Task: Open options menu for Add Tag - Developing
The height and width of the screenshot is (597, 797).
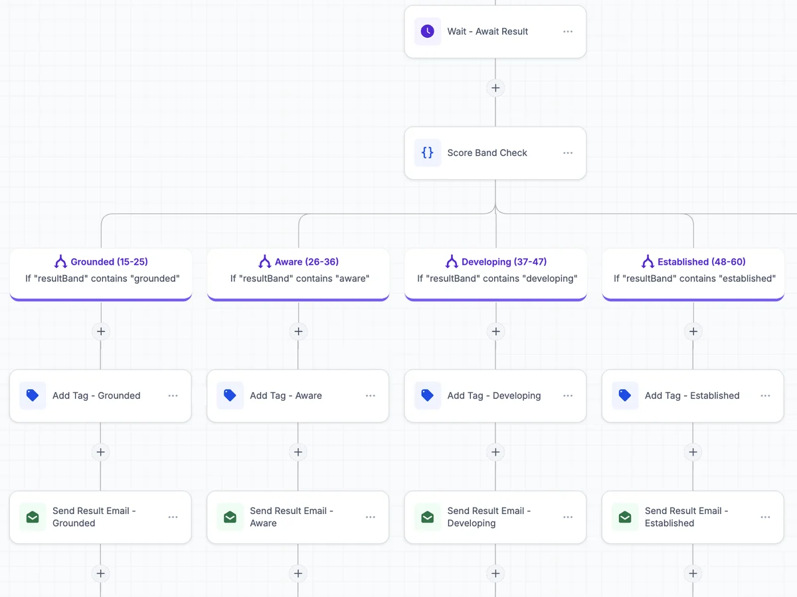Action: tap(568, 395)
